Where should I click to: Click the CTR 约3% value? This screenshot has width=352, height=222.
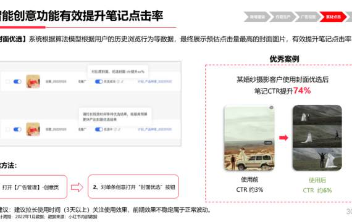point(249,190)
